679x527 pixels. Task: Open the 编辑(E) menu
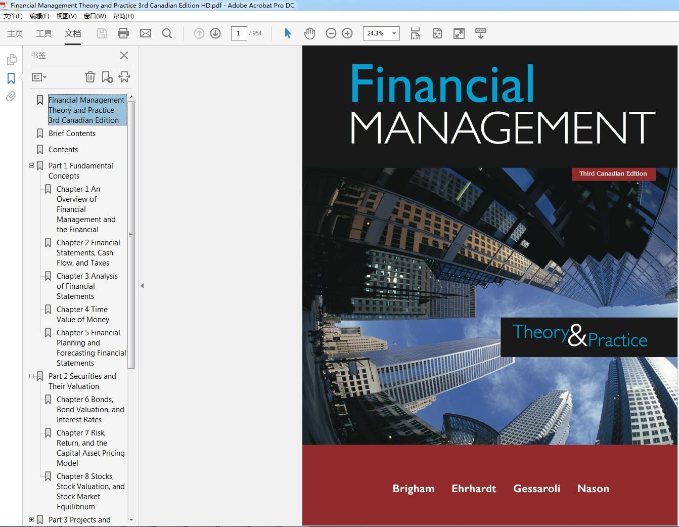[40, 16]
